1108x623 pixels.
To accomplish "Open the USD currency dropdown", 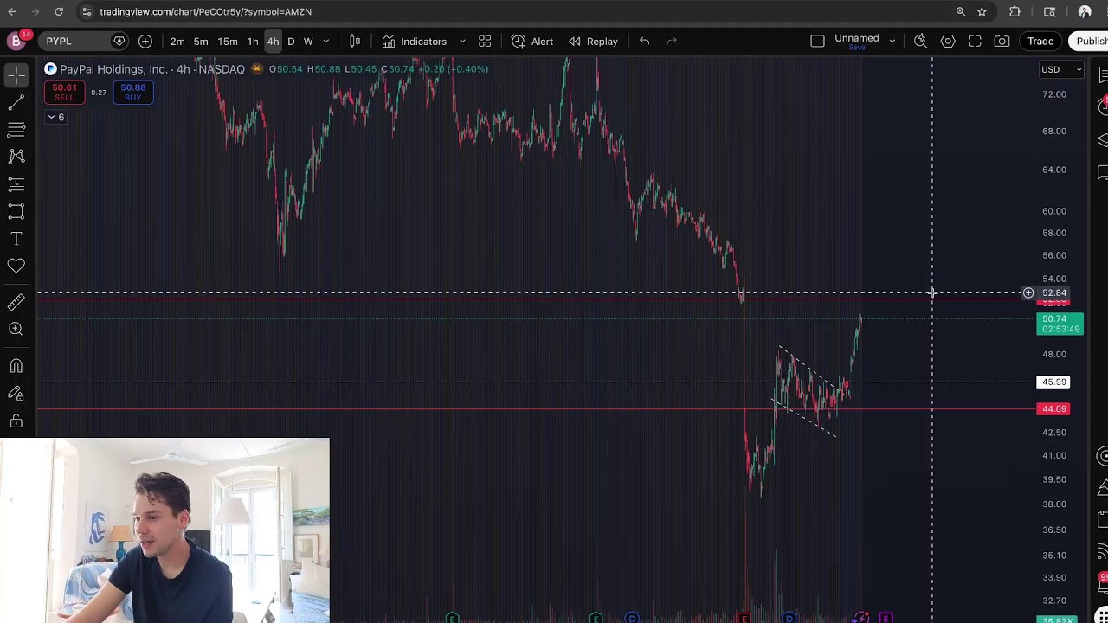I will click(x=1061, y=69).
